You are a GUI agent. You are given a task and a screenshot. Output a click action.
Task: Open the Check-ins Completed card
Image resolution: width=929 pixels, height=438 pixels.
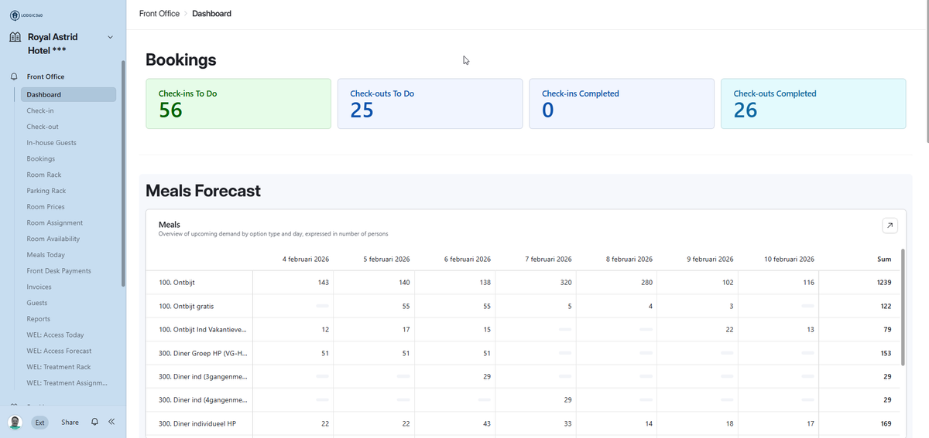tap(622, 104)
